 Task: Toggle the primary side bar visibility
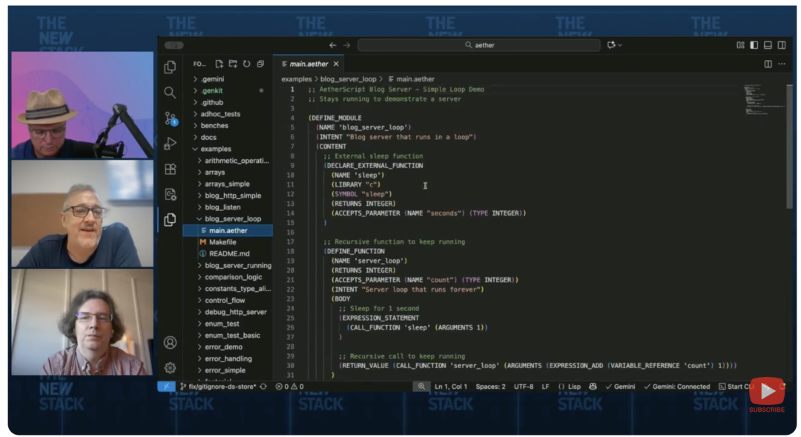tap(754, 45)
